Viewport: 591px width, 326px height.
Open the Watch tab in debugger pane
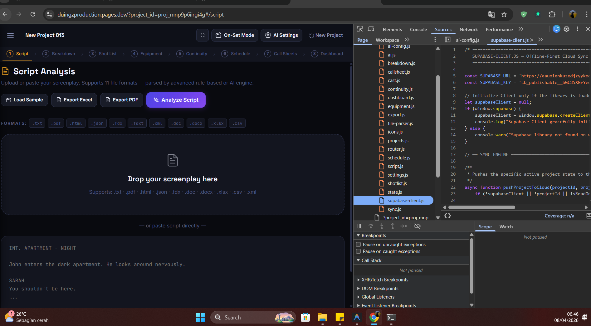[506, 227]
